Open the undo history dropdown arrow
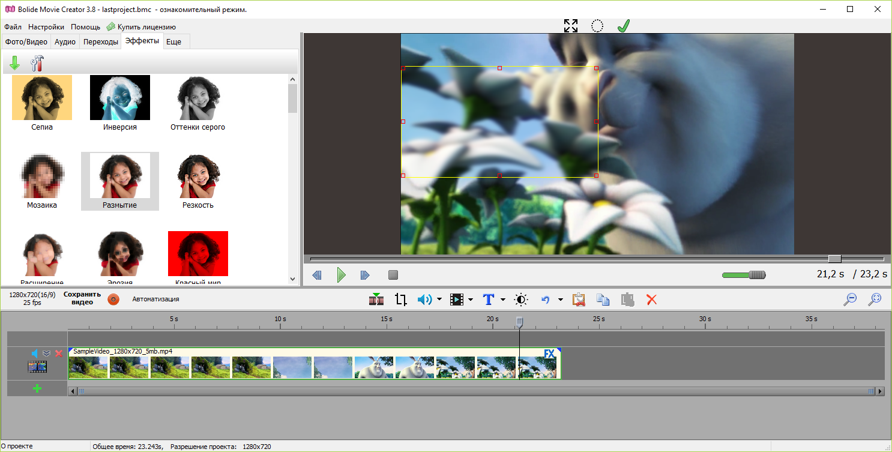Image resolution: width=892 pixels, height=452 pixels. coord(560,299)
